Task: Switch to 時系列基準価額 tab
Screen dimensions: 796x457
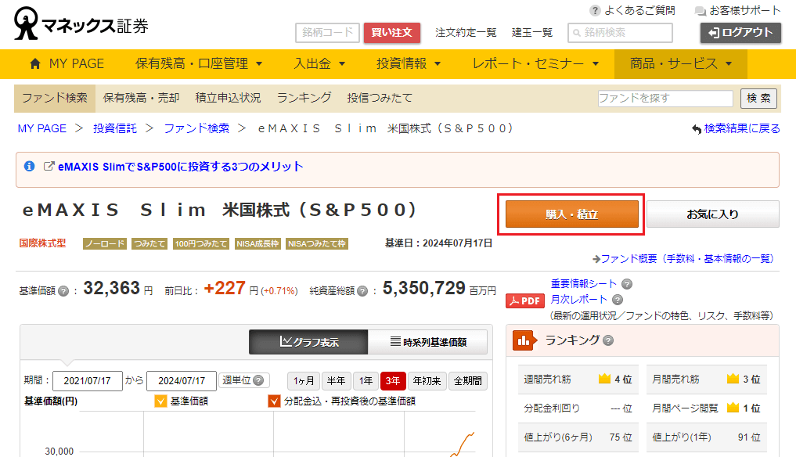Action: (x=427, y=342)
